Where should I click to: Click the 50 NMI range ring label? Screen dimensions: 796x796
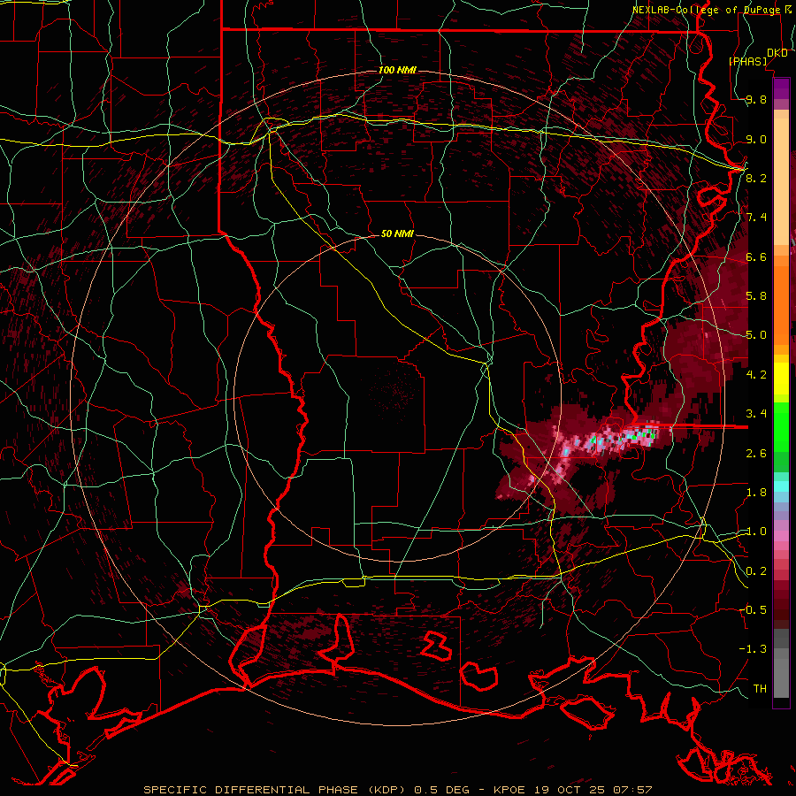(x=397, y=234)
